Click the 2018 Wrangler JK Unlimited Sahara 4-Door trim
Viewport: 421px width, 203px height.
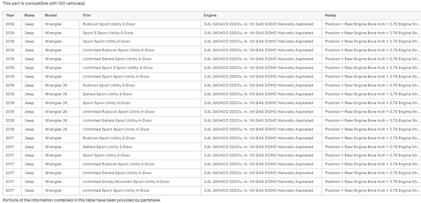coord(117,121)
